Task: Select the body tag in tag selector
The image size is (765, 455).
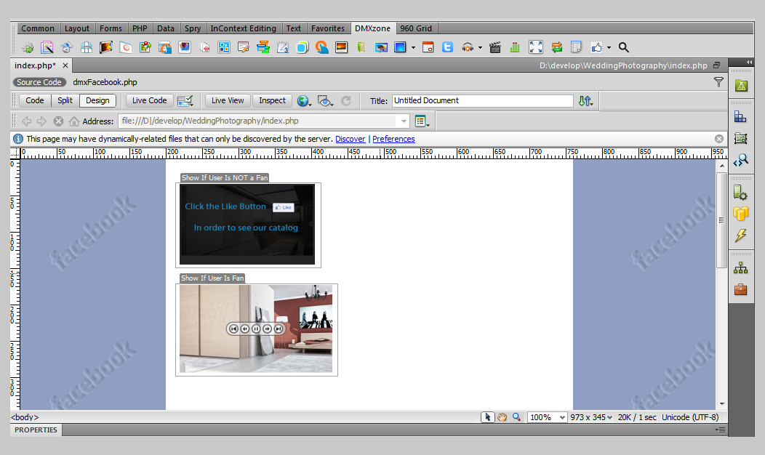Action: point(25,417)
